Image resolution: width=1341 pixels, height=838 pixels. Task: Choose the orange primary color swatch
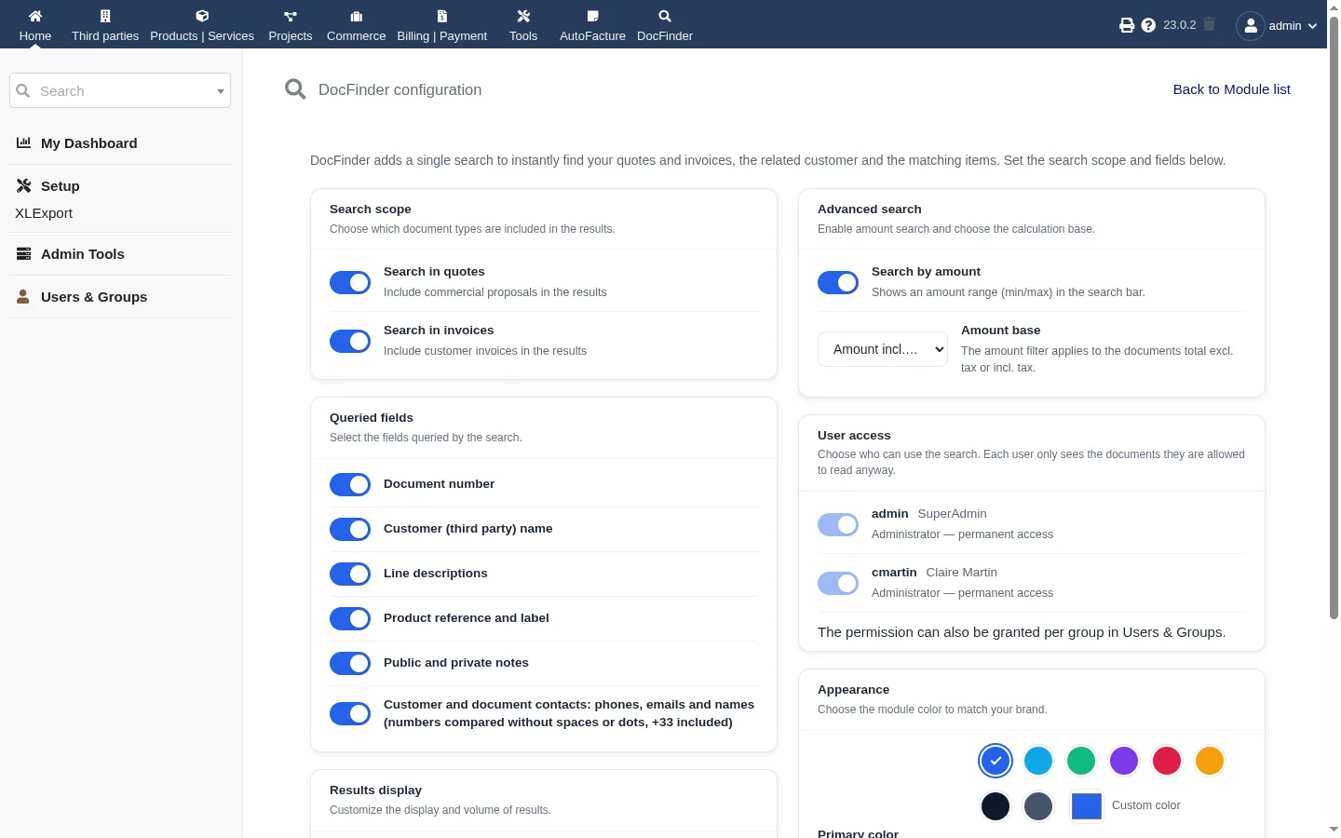click(1210, 761)
